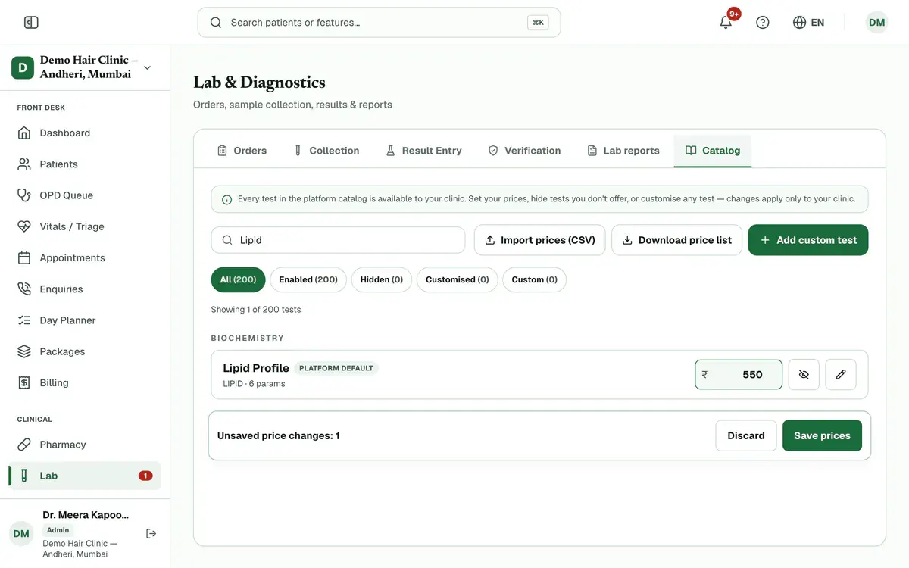Open the Result Entry tab
Screen dimensions: 909x568
pos(423,151)
